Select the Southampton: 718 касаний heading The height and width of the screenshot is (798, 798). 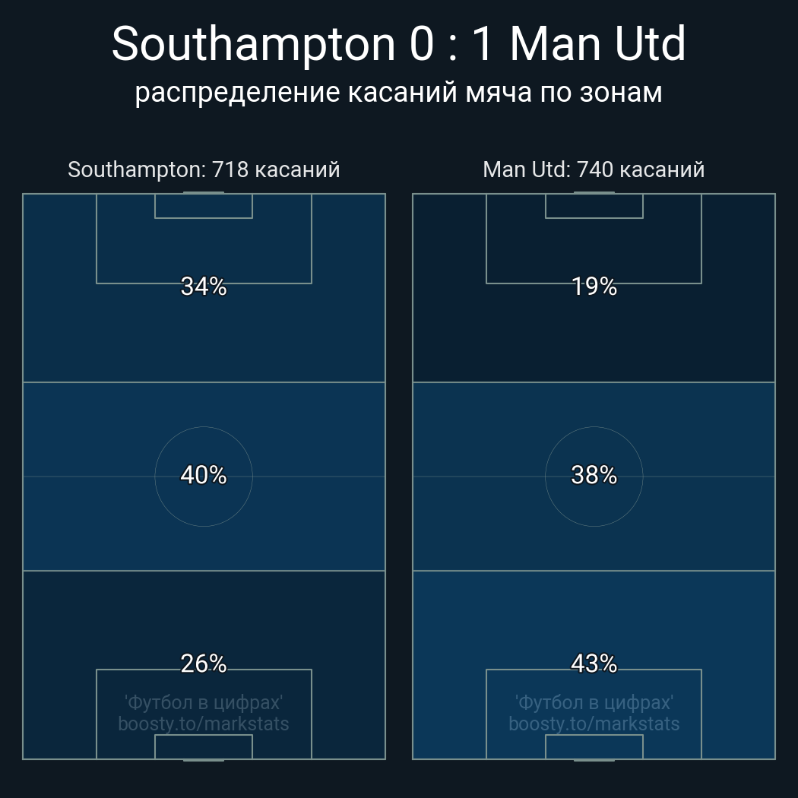pyautogui.click(x=204, y=169)
